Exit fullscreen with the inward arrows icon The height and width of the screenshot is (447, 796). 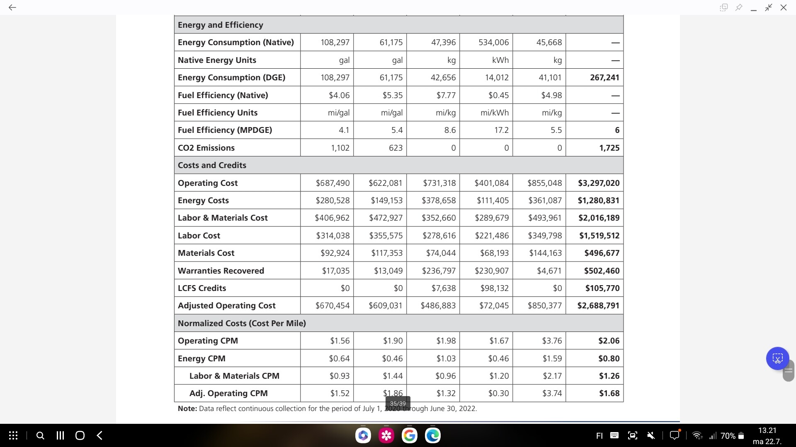click(769, 7)
